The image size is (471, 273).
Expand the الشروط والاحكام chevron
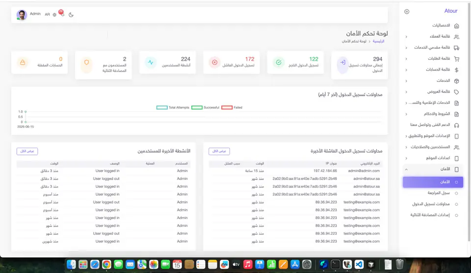[x=406, y=114]
